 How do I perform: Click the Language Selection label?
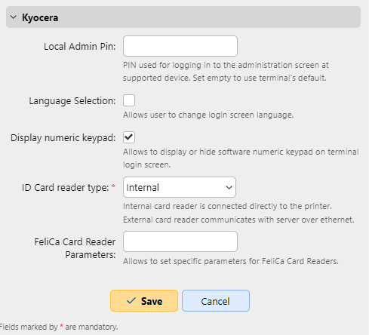[72, 101]
